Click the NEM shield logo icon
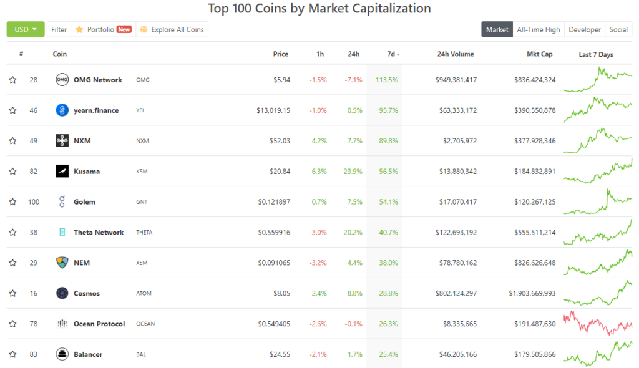Viewport: 639px width, 368px height. point(62,263)
